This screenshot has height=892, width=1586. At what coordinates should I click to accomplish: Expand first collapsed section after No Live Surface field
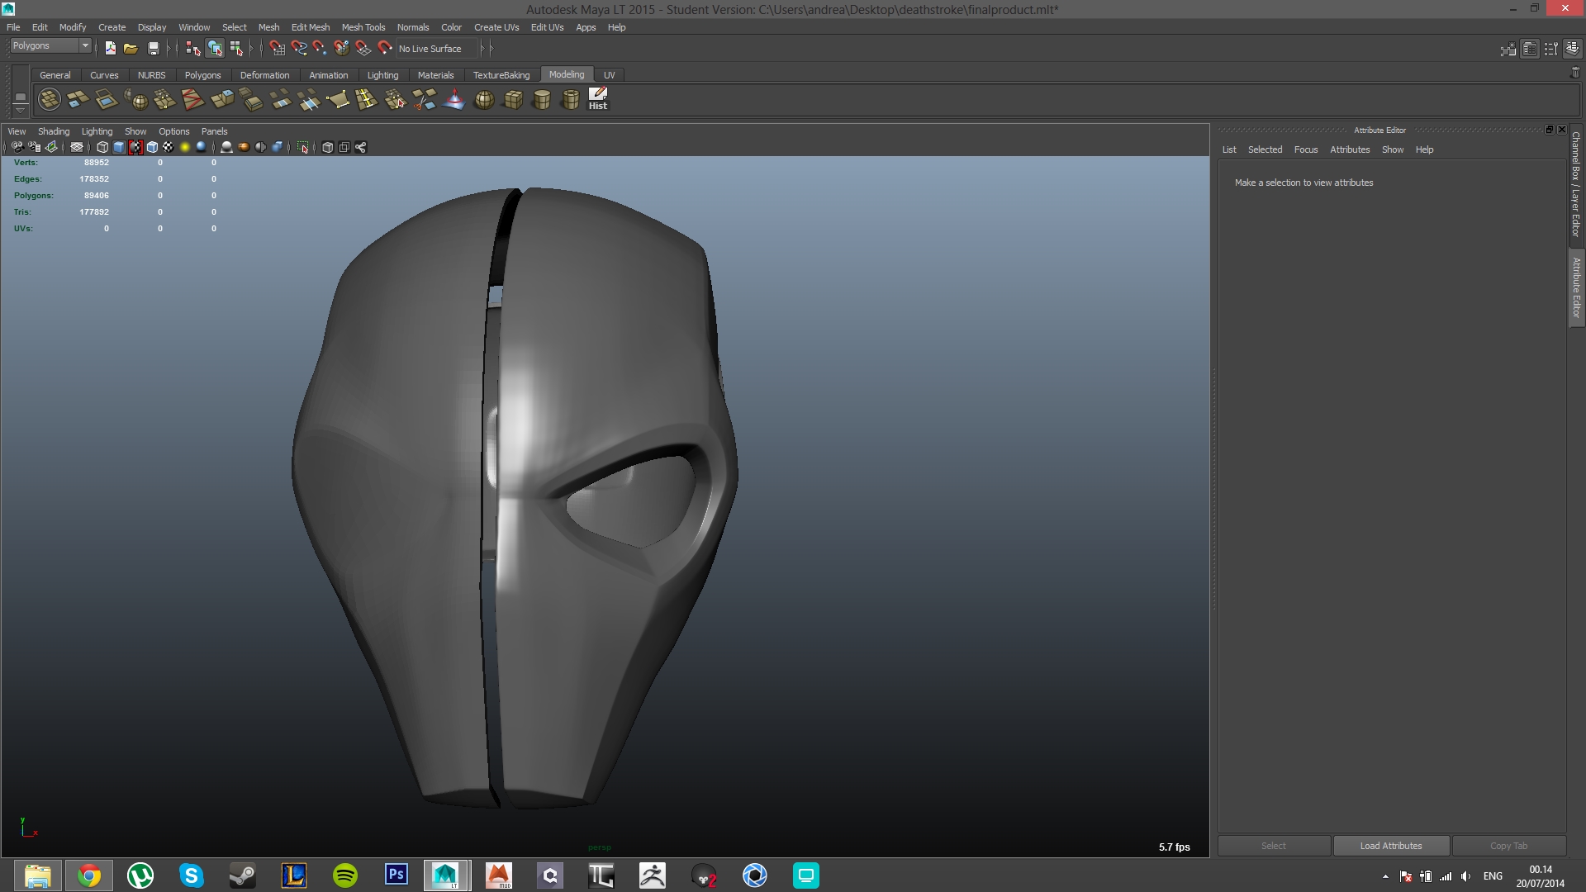[483, 49]
